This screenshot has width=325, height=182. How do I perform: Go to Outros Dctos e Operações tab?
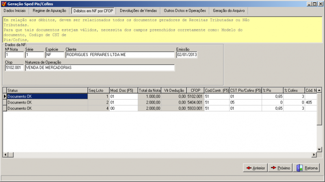tap(185, 11)
